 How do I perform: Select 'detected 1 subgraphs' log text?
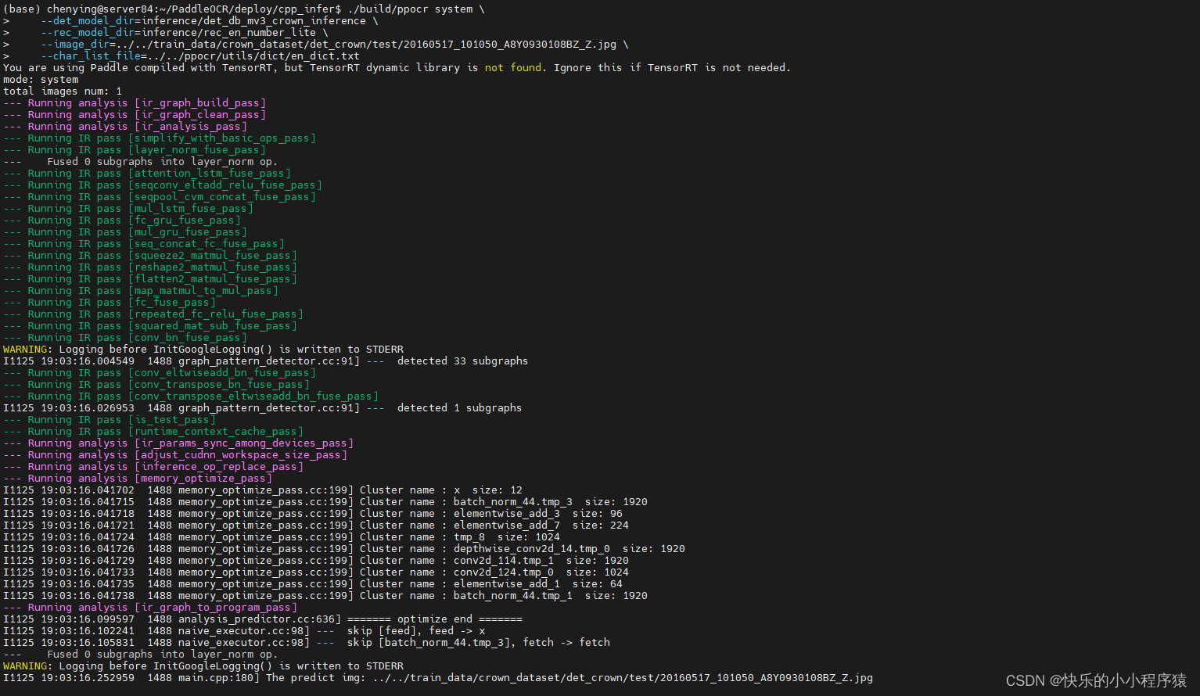[459, 408]
